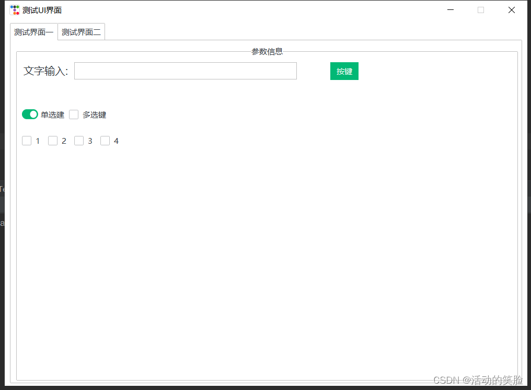Minimize the 测试UI界面 window
The width and height of the screenshot is (531, 390).
pos(451,10)
